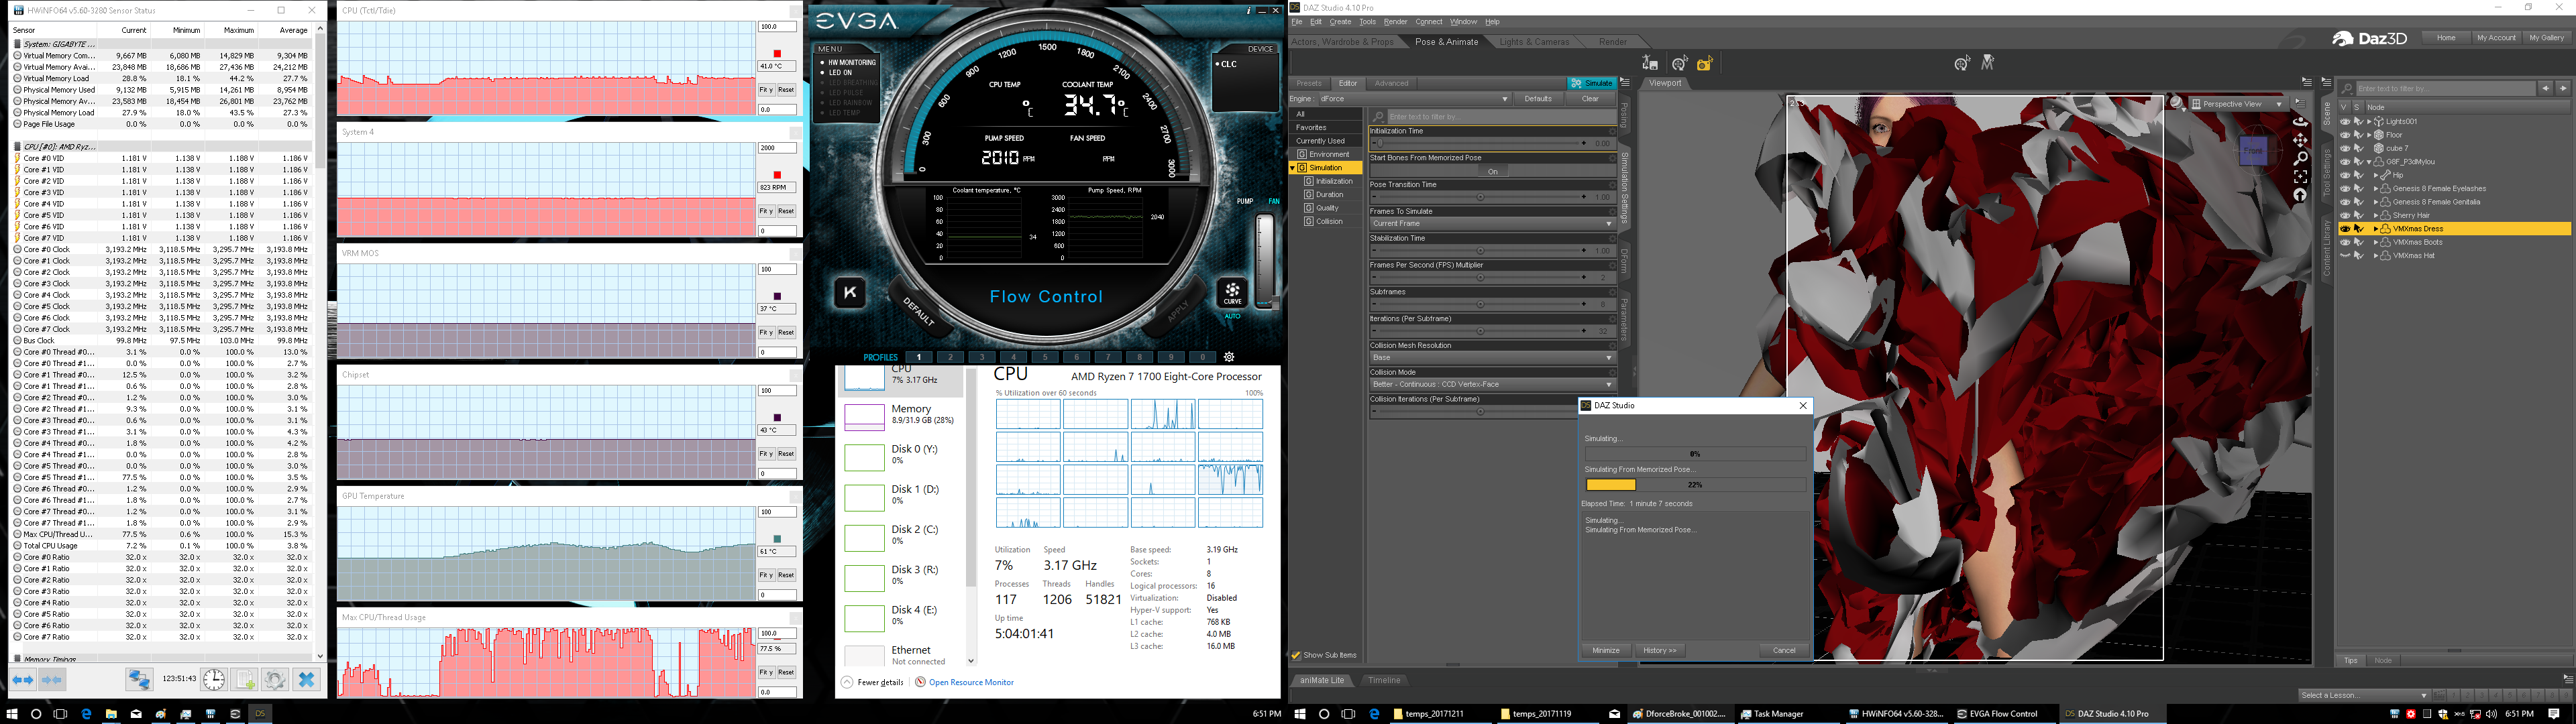Open the Frames To Simulate dropdown
The width and height of the screenshot is (2576, 724).
(1491, 224)
